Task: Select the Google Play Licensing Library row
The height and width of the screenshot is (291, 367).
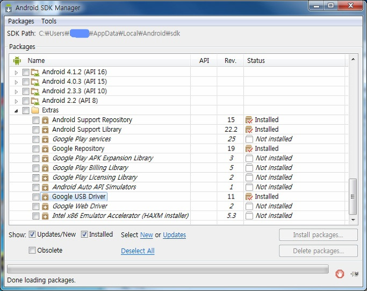Action: tap(179, 178)
